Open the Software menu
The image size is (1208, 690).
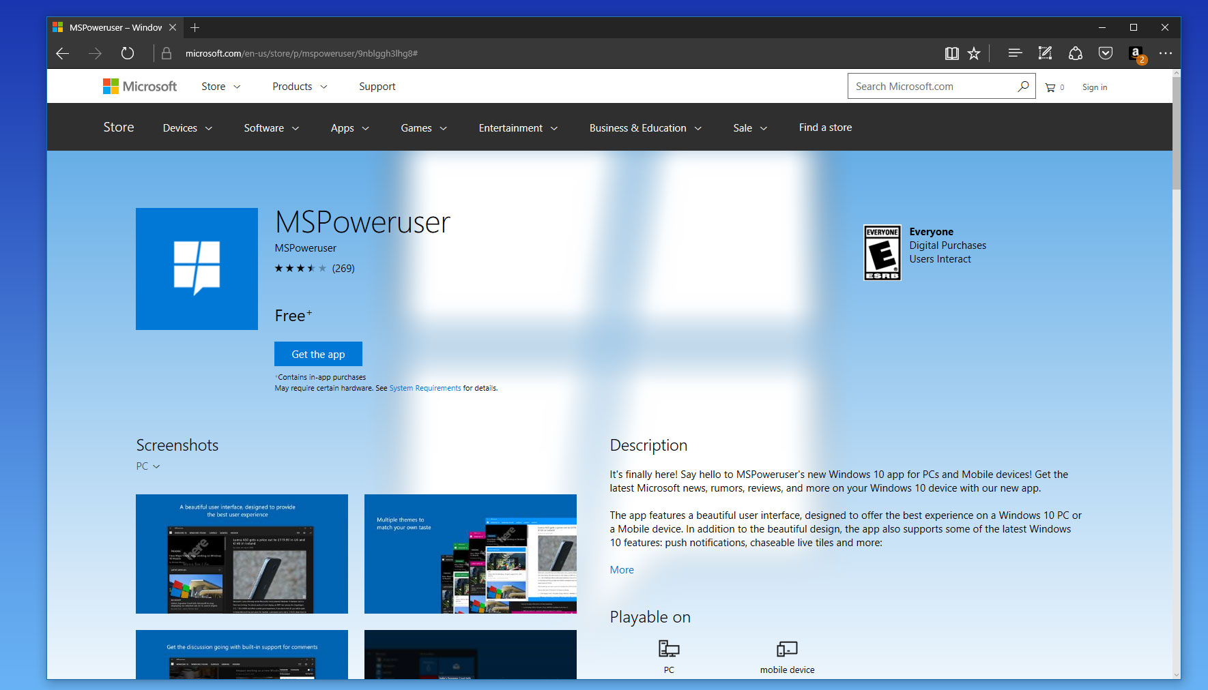point(272,128)
